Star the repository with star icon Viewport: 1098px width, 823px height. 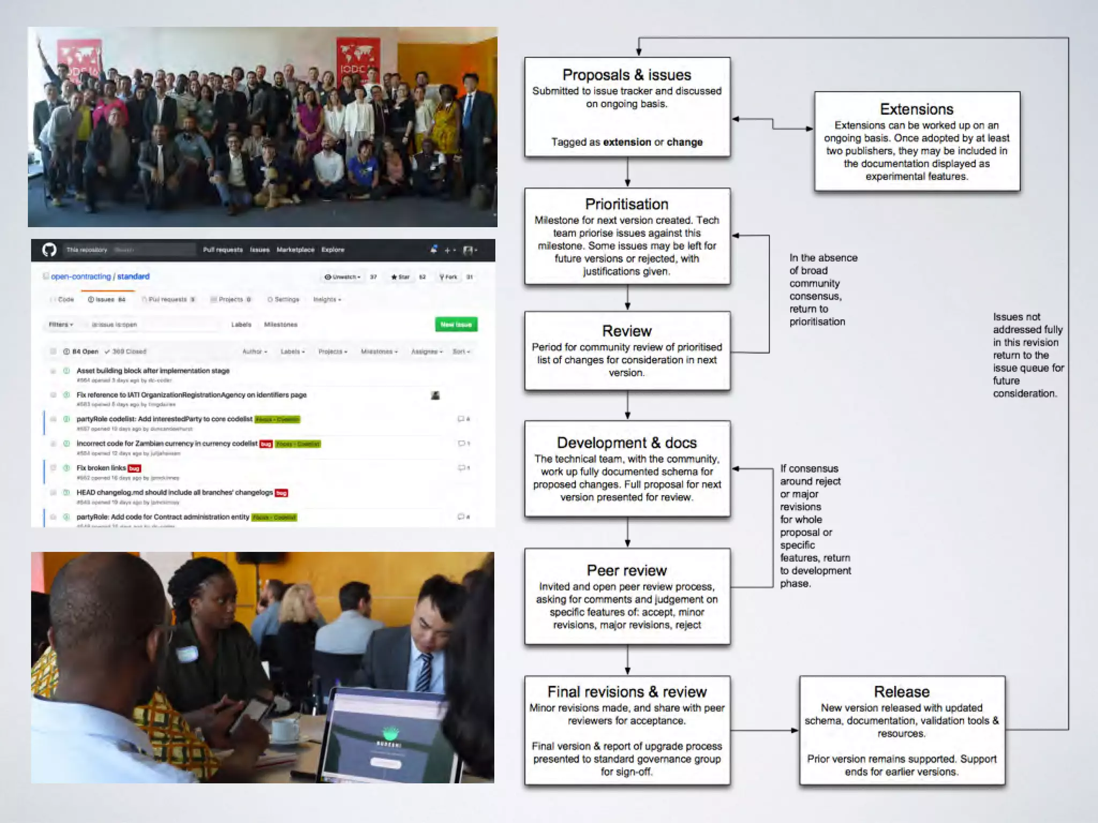click(400, 277)
